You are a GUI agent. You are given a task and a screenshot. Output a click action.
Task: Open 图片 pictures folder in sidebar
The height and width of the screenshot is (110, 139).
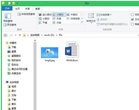[12, 91]
